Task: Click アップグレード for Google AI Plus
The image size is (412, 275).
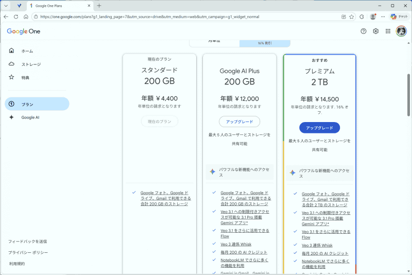Action: 239,122
